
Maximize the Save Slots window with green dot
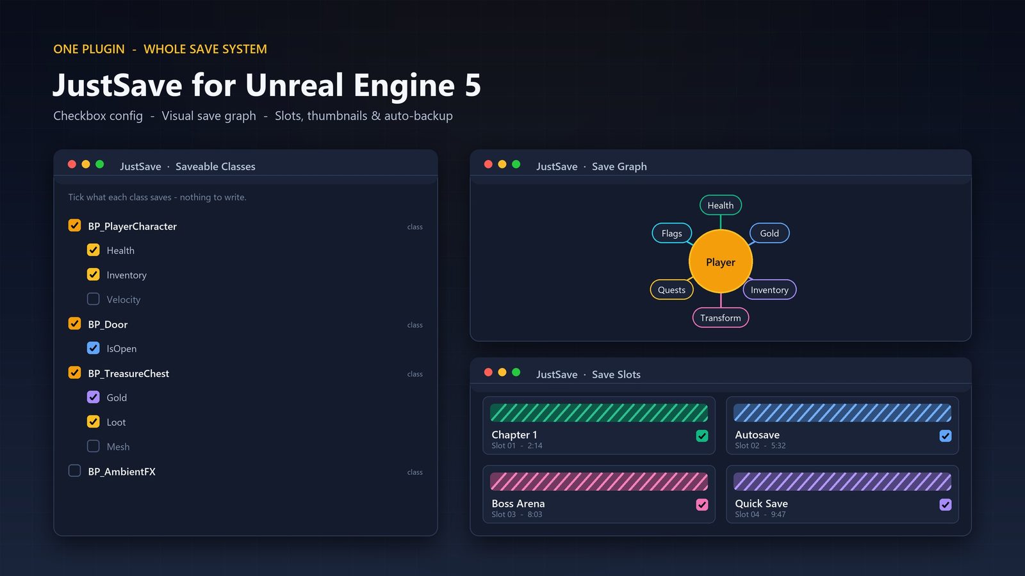[516, 372]
